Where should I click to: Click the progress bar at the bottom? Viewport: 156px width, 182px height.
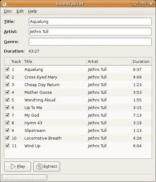(24, 177)
